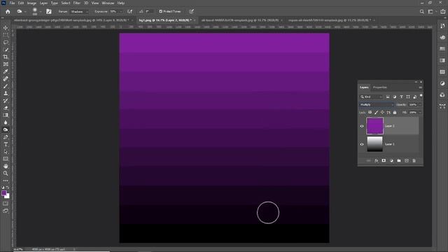Select the Zoom tool
Viewport: 448px width, 252px height.
[x=6, y=174]
